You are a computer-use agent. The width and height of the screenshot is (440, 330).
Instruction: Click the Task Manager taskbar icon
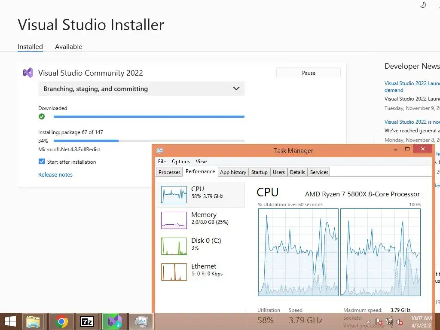click(141, 321)
